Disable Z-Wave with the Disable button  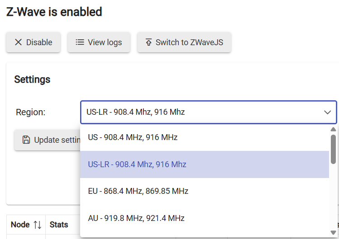pyautogui.click(x=33, y=42)
